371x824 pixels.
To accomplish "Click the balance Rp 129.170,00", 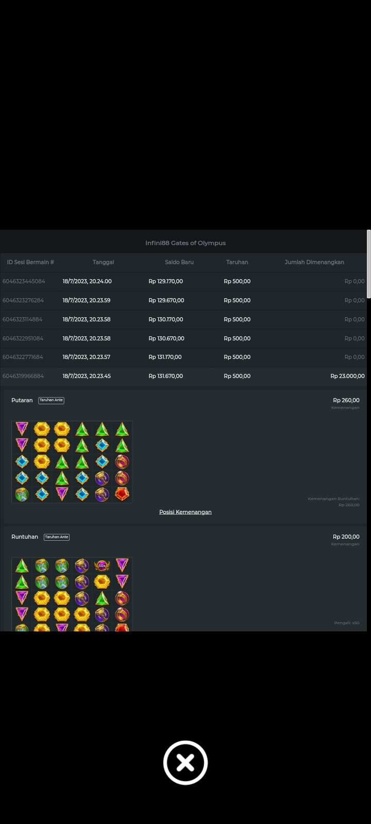I will [166, 281].
